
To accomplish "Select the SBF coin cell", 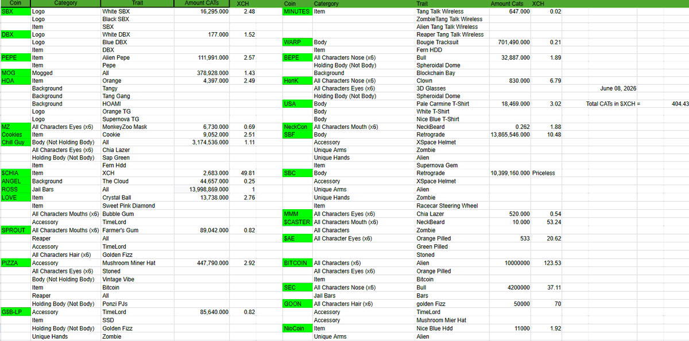I will (297, 135).
